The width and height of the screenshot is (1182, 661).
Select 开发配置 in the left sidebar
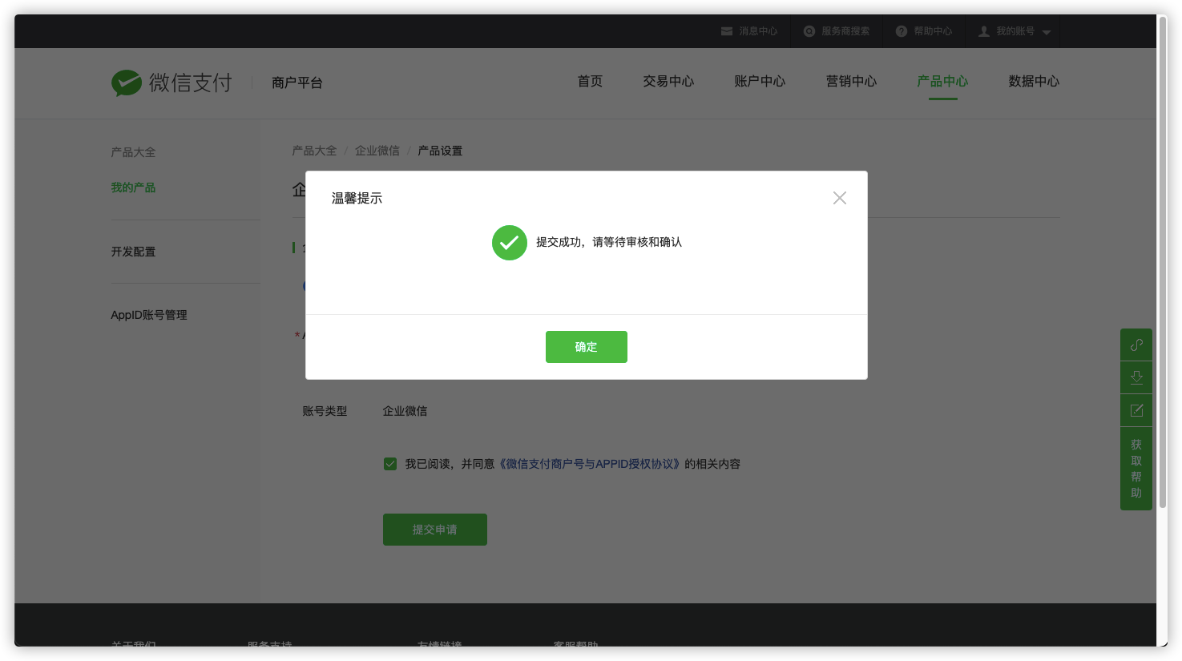coord(133,252)
